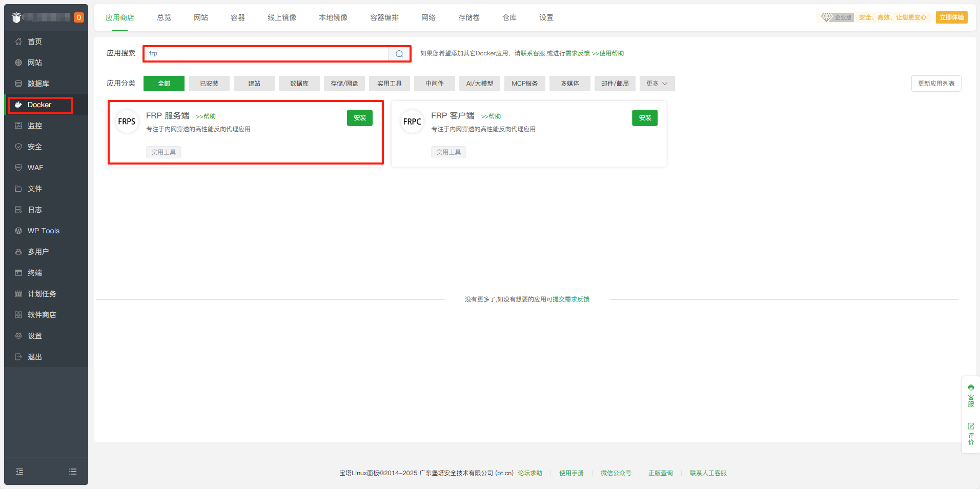Image resolution: width=980 pixels, height=489 pixels.
Task: Expand the 更多 category dropdown
Action: pos(657,84)
